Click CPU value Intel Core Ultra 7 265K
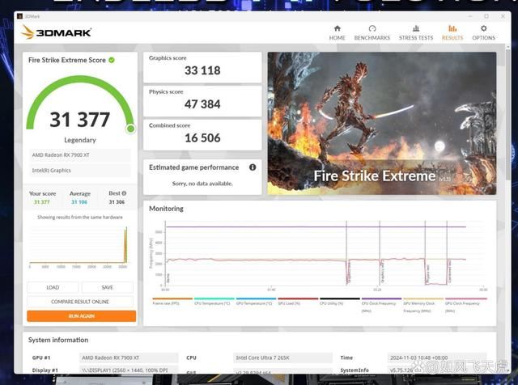 pyautogui.click(x=282, y=357)
